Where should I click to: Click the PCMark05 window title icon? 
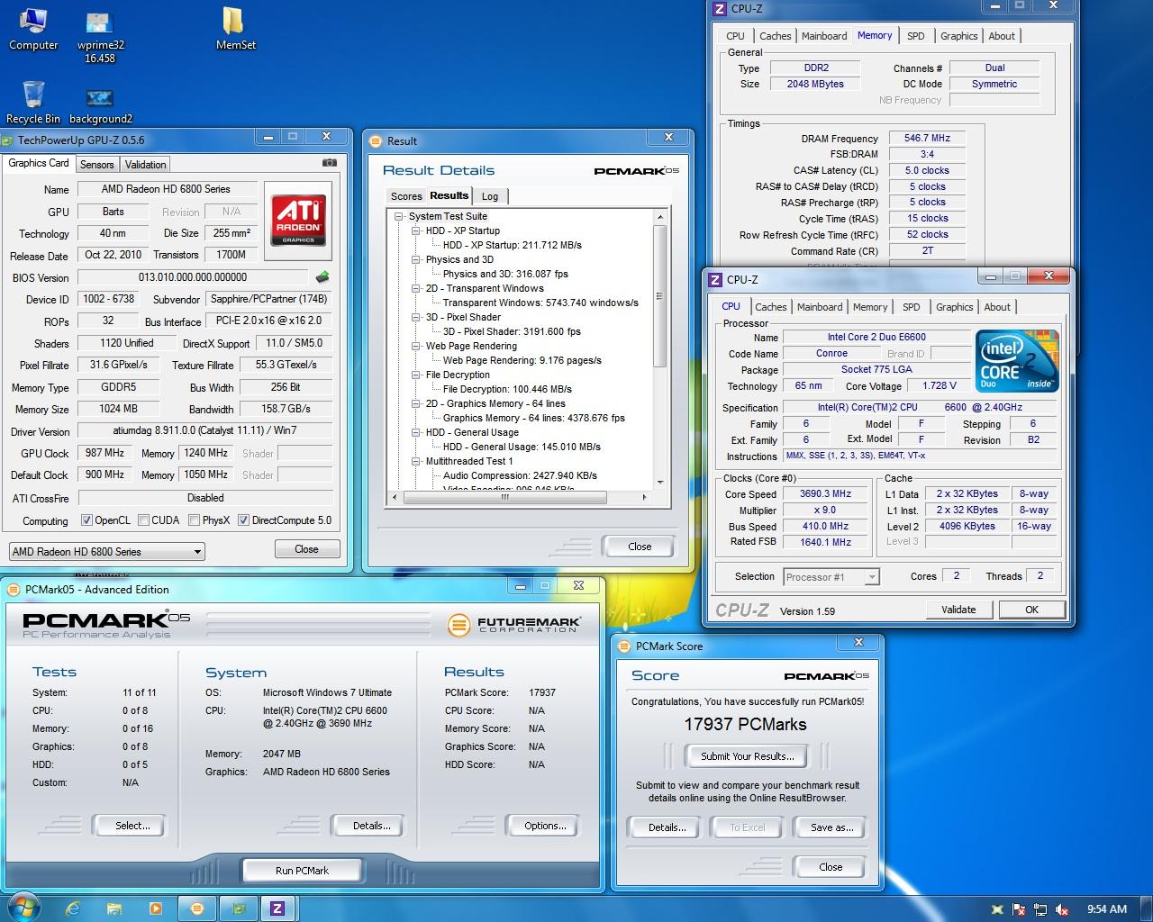click(x=14, y=589)
